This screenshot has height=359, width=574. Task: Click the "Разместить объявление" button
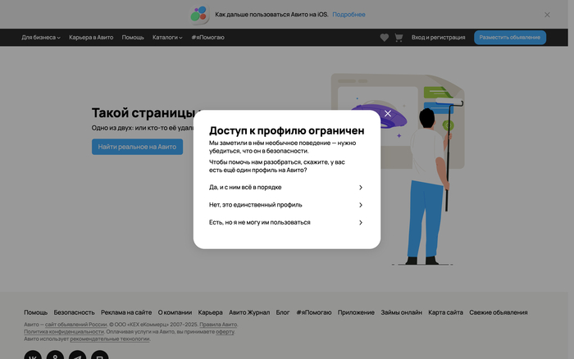point(509,38)
